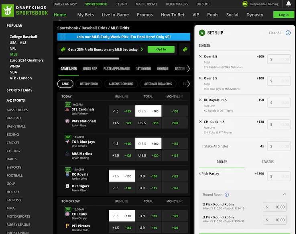Click the 3 Pick Round Robin stake field

(275, 220)
